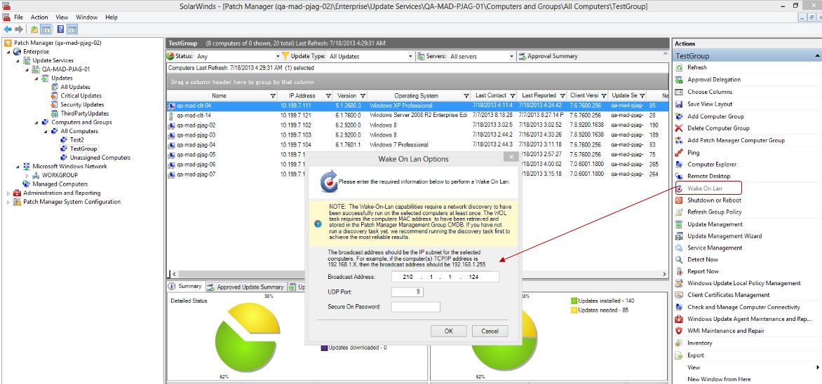Click the Inventory icon
This screenshot has width=822, height=384.
pyautogui.click(x=679, y=343)
